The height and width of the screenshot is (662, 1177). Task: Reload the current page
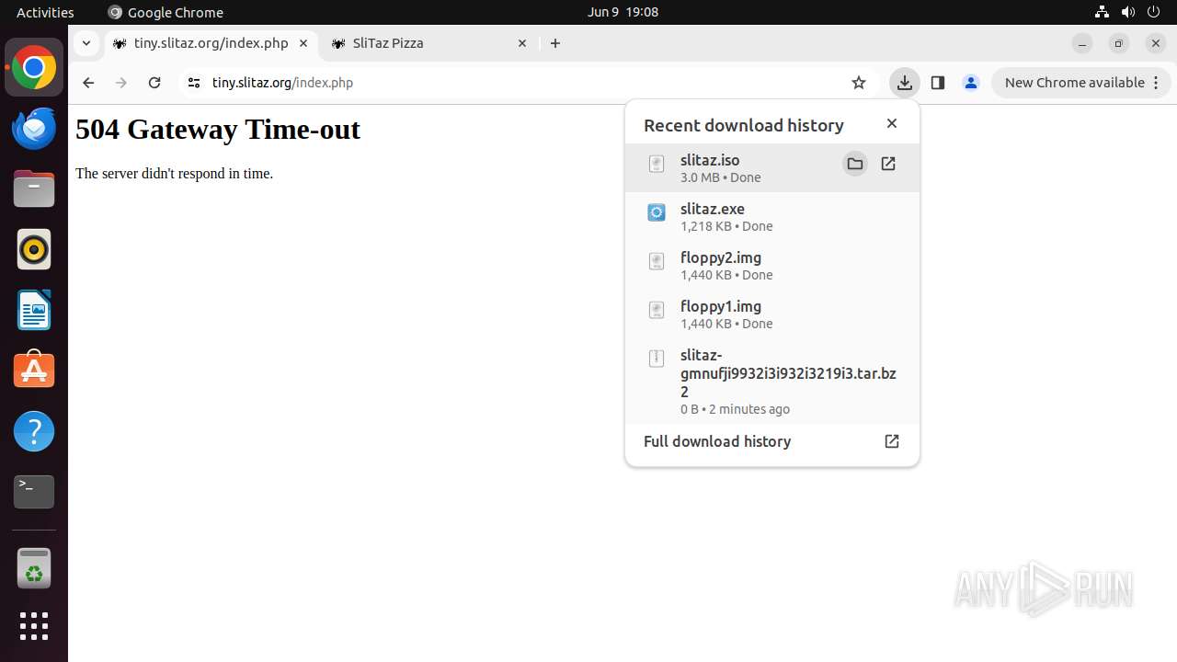tap(154, 83)
